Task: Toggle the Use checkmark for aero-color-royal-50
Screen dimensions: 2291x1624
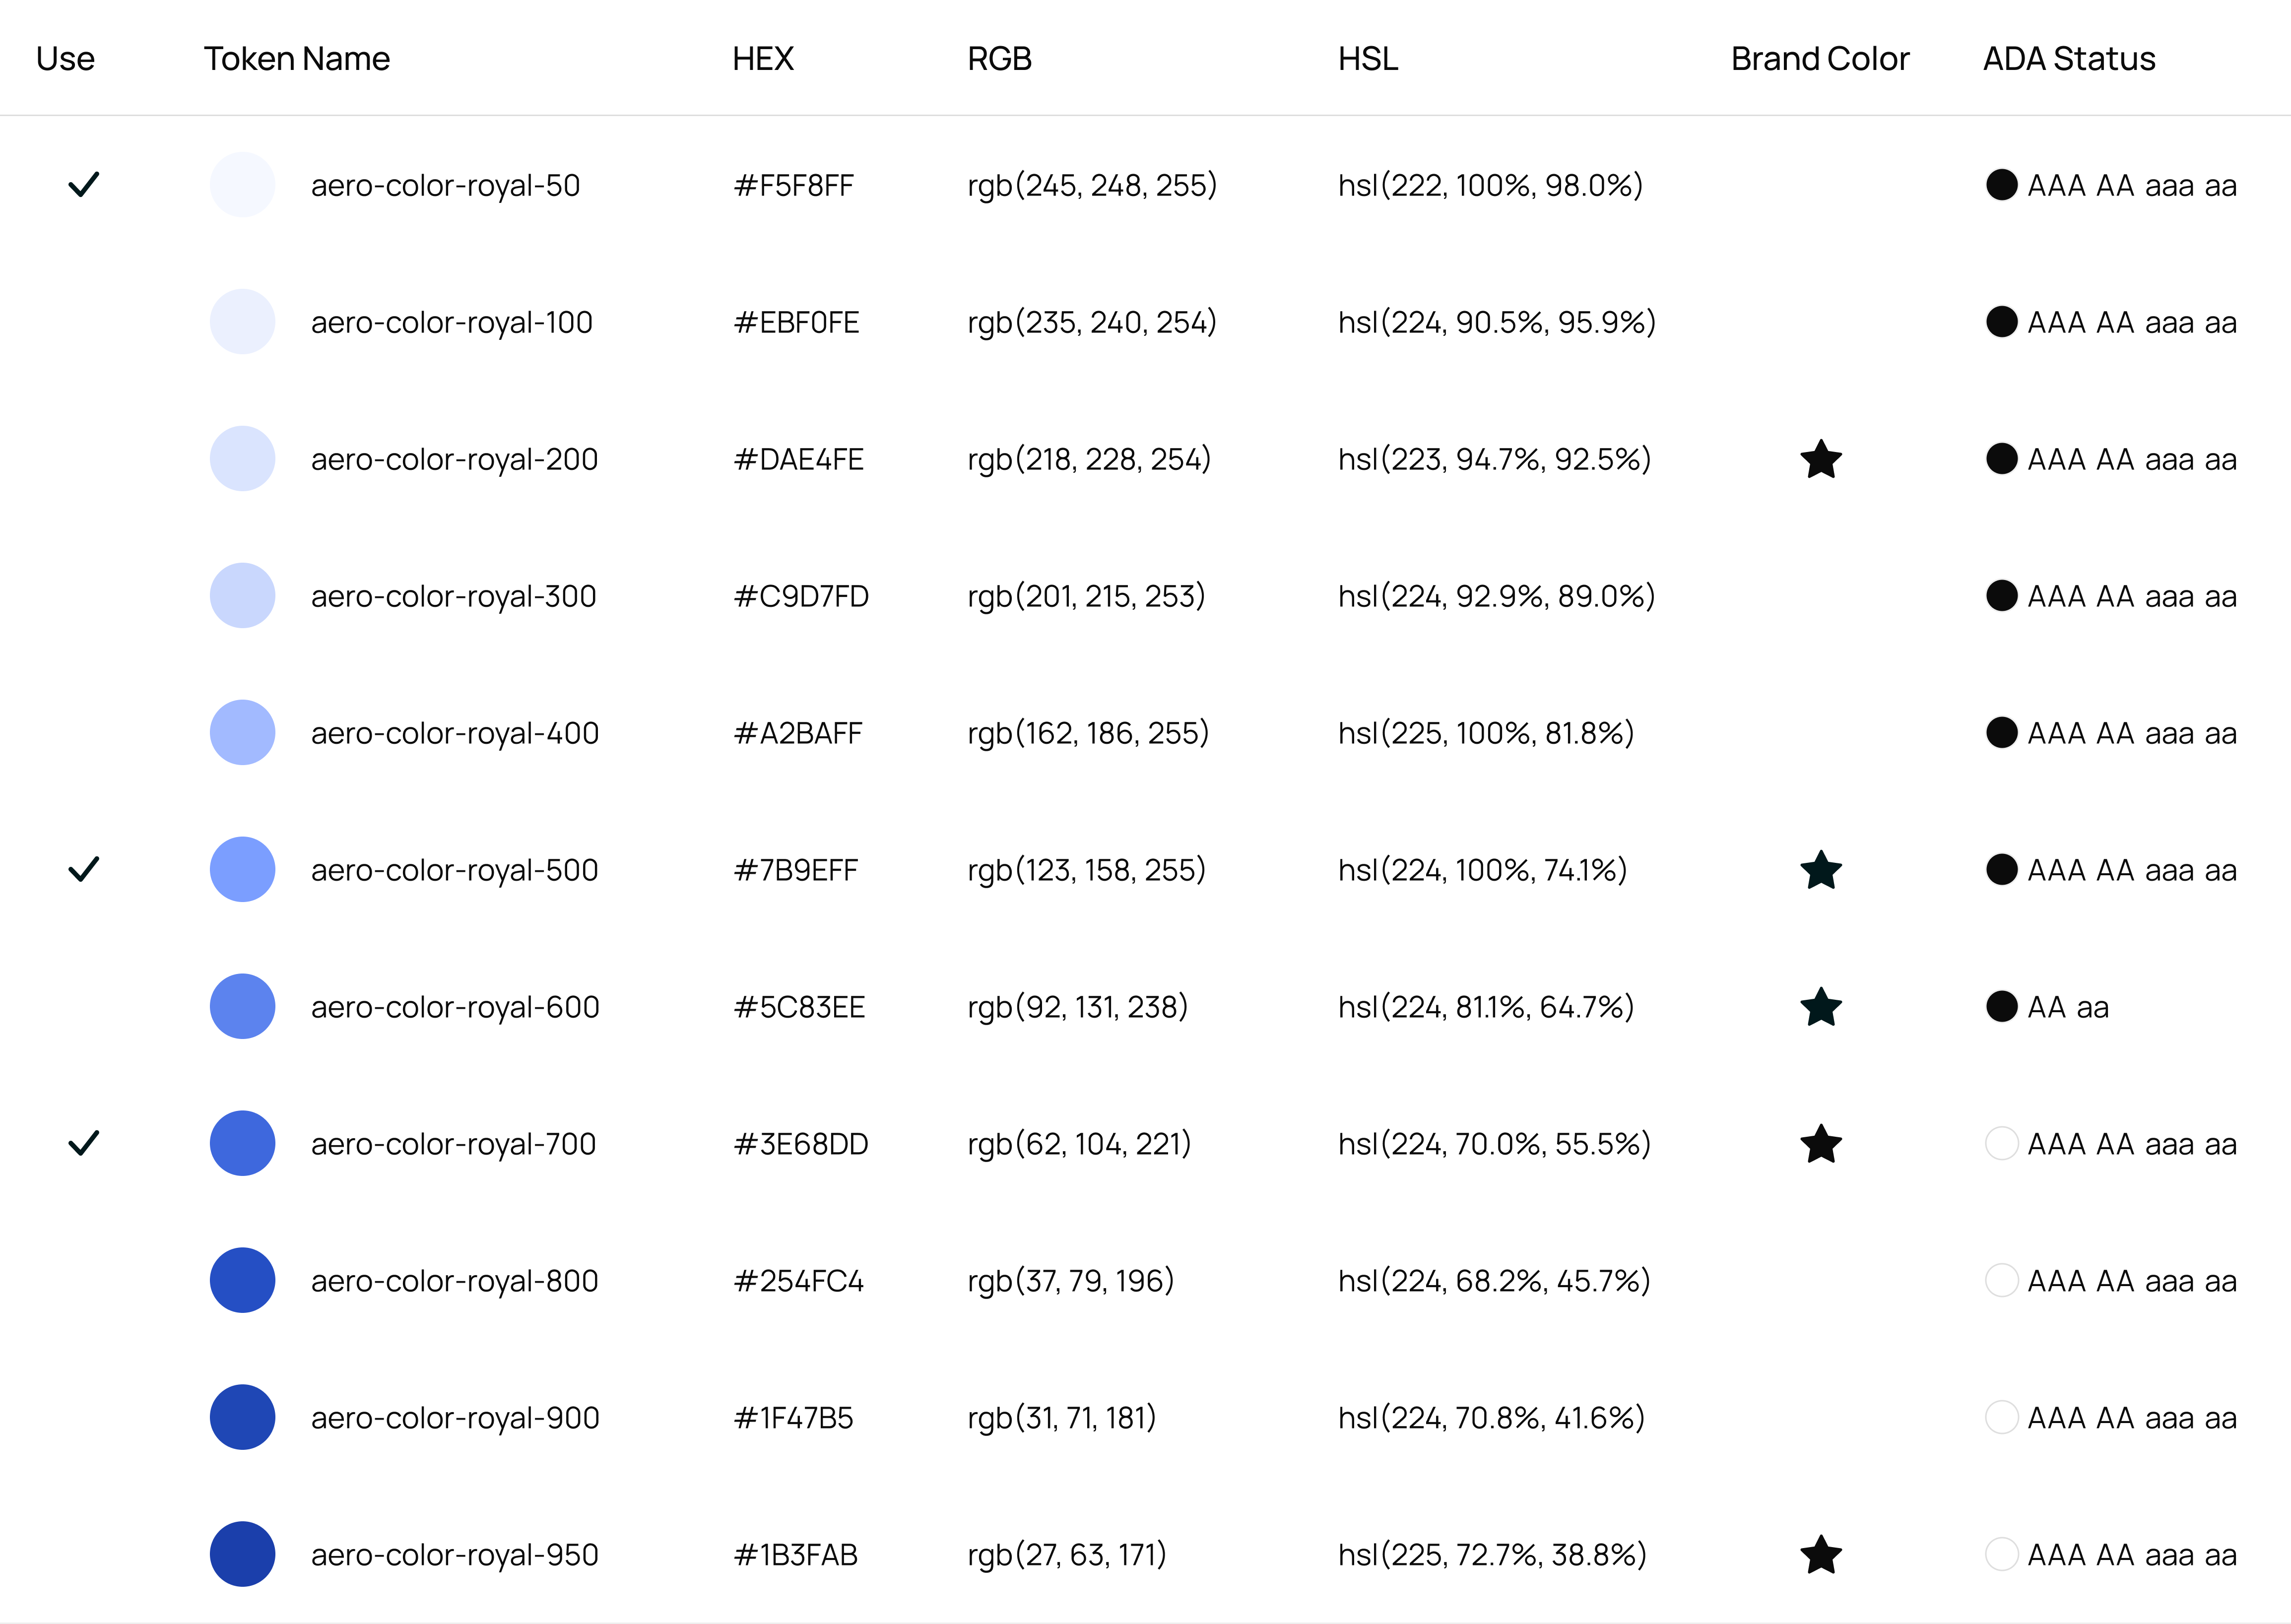Action: click(x=84, y=185)
